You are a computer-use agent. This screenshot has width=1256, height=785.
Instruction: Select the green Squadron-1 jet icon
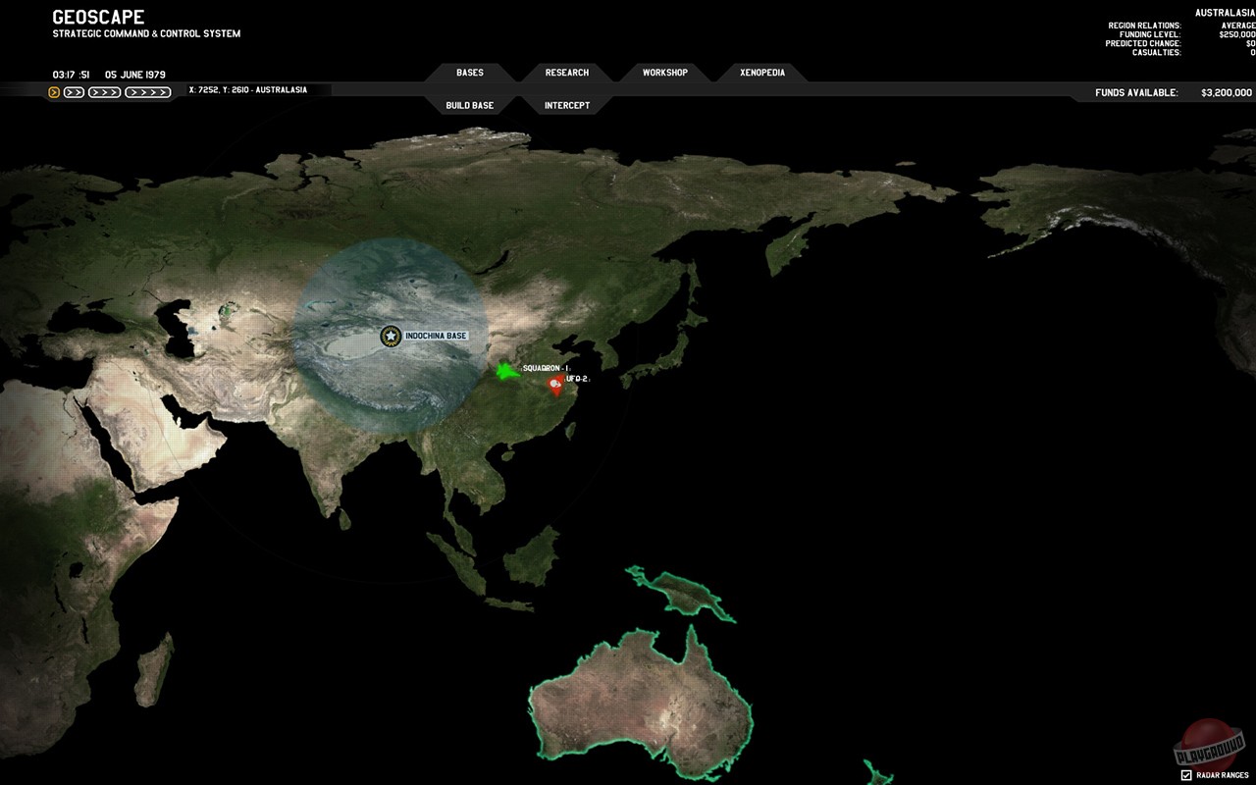[505, 372]
